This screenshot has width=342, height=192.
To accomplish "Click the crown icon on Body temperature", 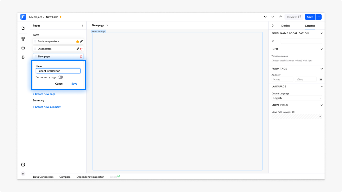I will click(x=78, y=41).
